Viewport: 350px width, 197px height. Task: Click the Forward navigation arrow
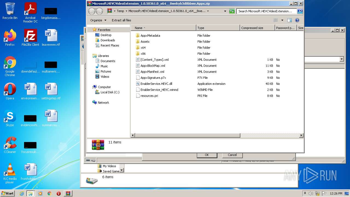coord(100,11)
